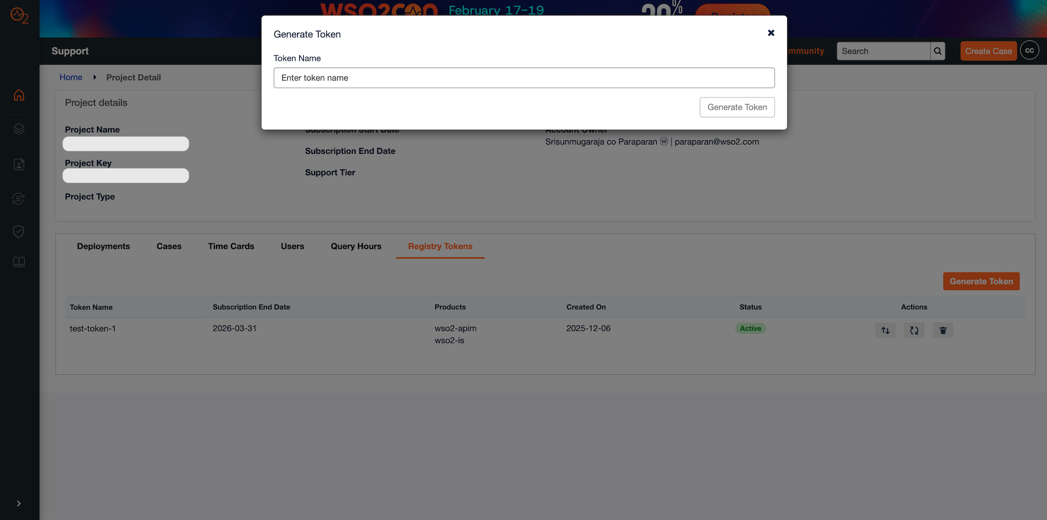
Task: Expand the collapsed sidebar with the chevron
Action: 19,504
